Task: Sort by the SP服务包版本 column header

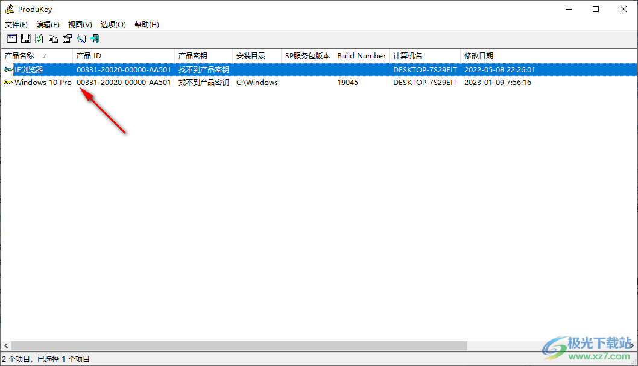Action: (x=307, y=55)
